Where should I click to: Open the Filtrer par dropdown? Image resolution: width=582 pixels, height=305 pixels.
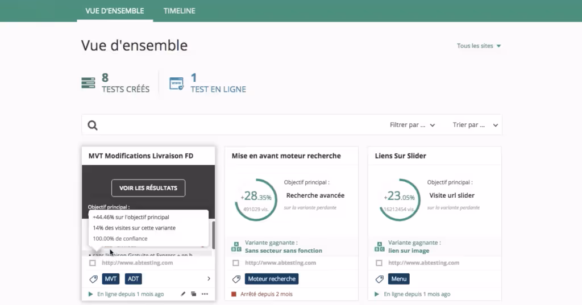pyautogui.click(x=412, y=125)
